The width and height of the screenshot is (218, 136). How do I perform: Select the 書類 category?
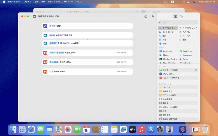(x=183, y=40)
